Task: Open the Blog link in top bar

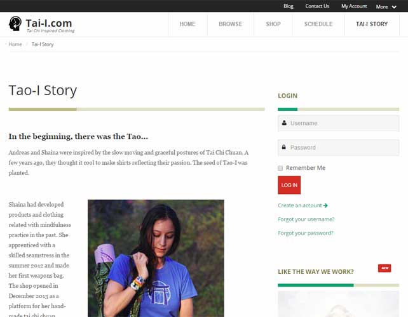Action: tap(289, 6)
